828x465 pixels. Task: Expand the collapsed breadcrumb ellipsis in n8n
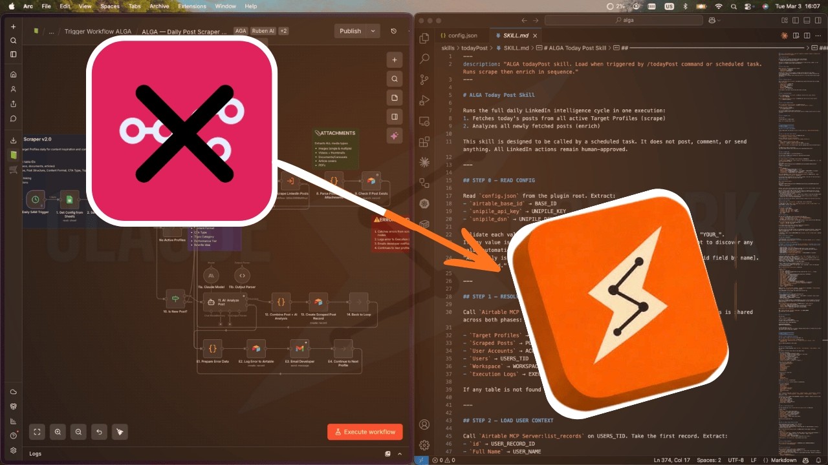(51, 31)
